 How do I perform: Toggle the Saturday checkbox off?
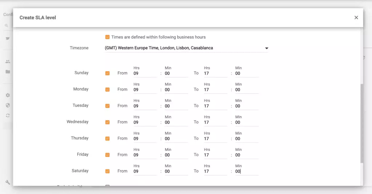pos(108,171)
